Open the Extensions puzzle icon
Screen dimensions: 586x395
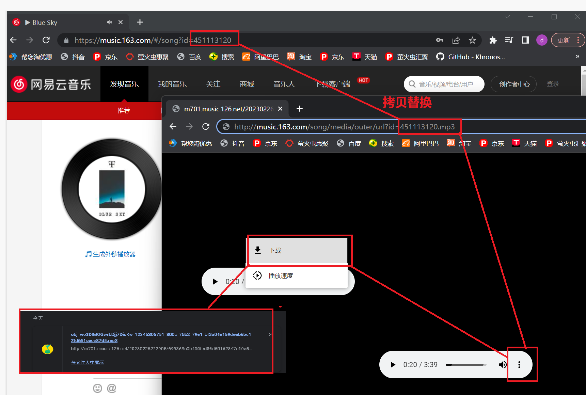pos(493,40)
